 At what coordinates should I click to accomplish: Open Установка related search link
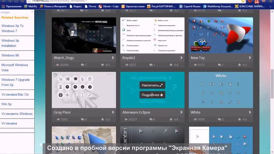(9, 123)
